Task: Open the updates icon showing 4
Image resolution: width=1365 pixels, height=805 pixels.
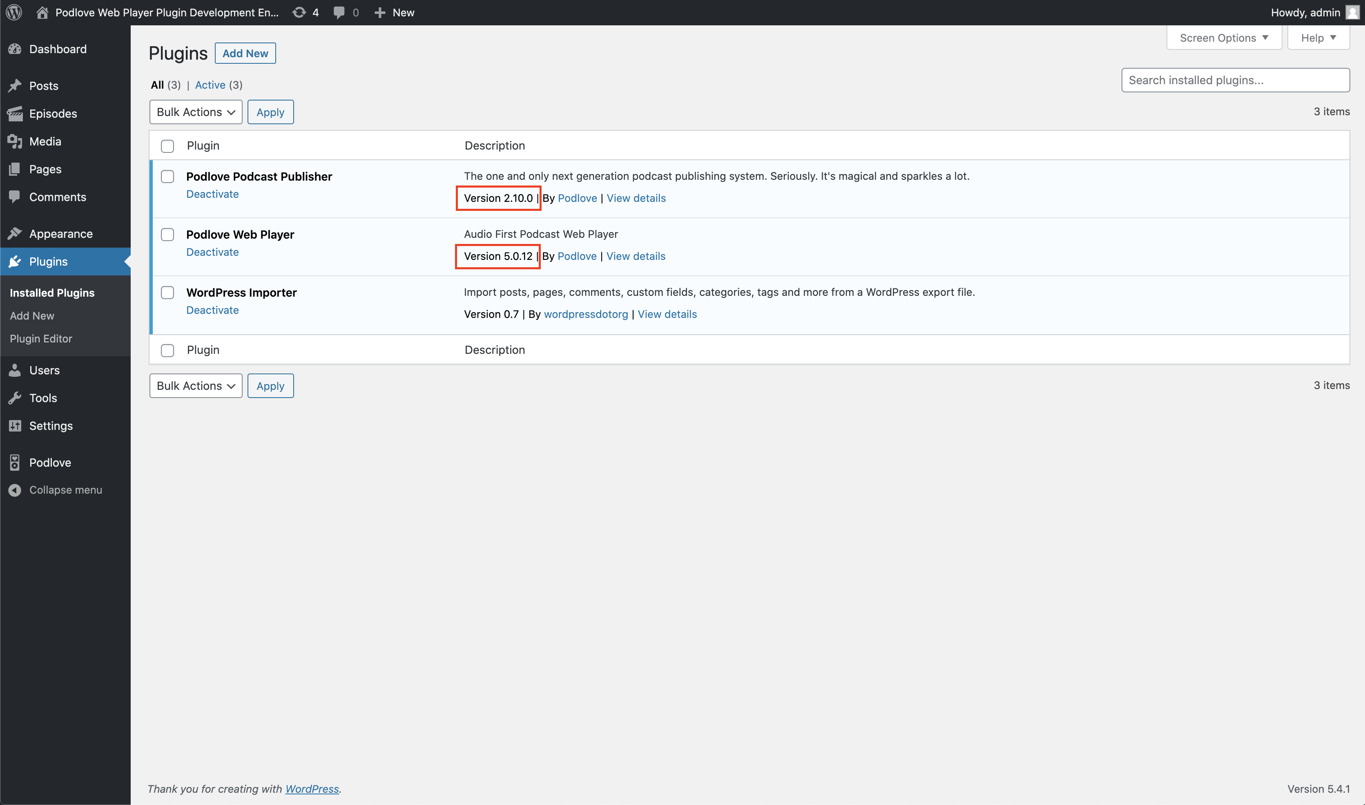Action: point(299,13)
